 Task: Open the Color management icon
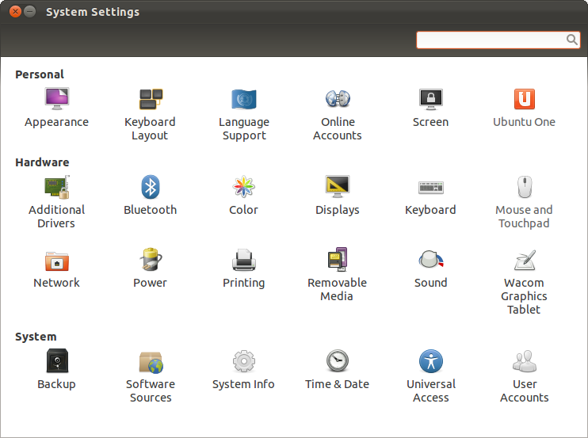click(243, 188)
